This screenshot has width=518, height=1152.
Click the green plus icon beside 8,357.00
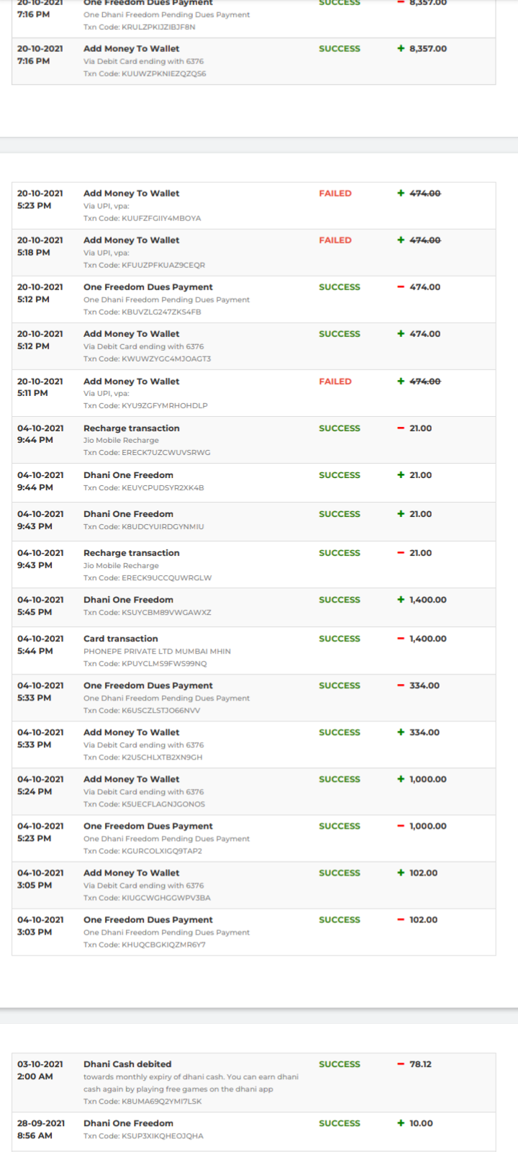click(401, 49)
